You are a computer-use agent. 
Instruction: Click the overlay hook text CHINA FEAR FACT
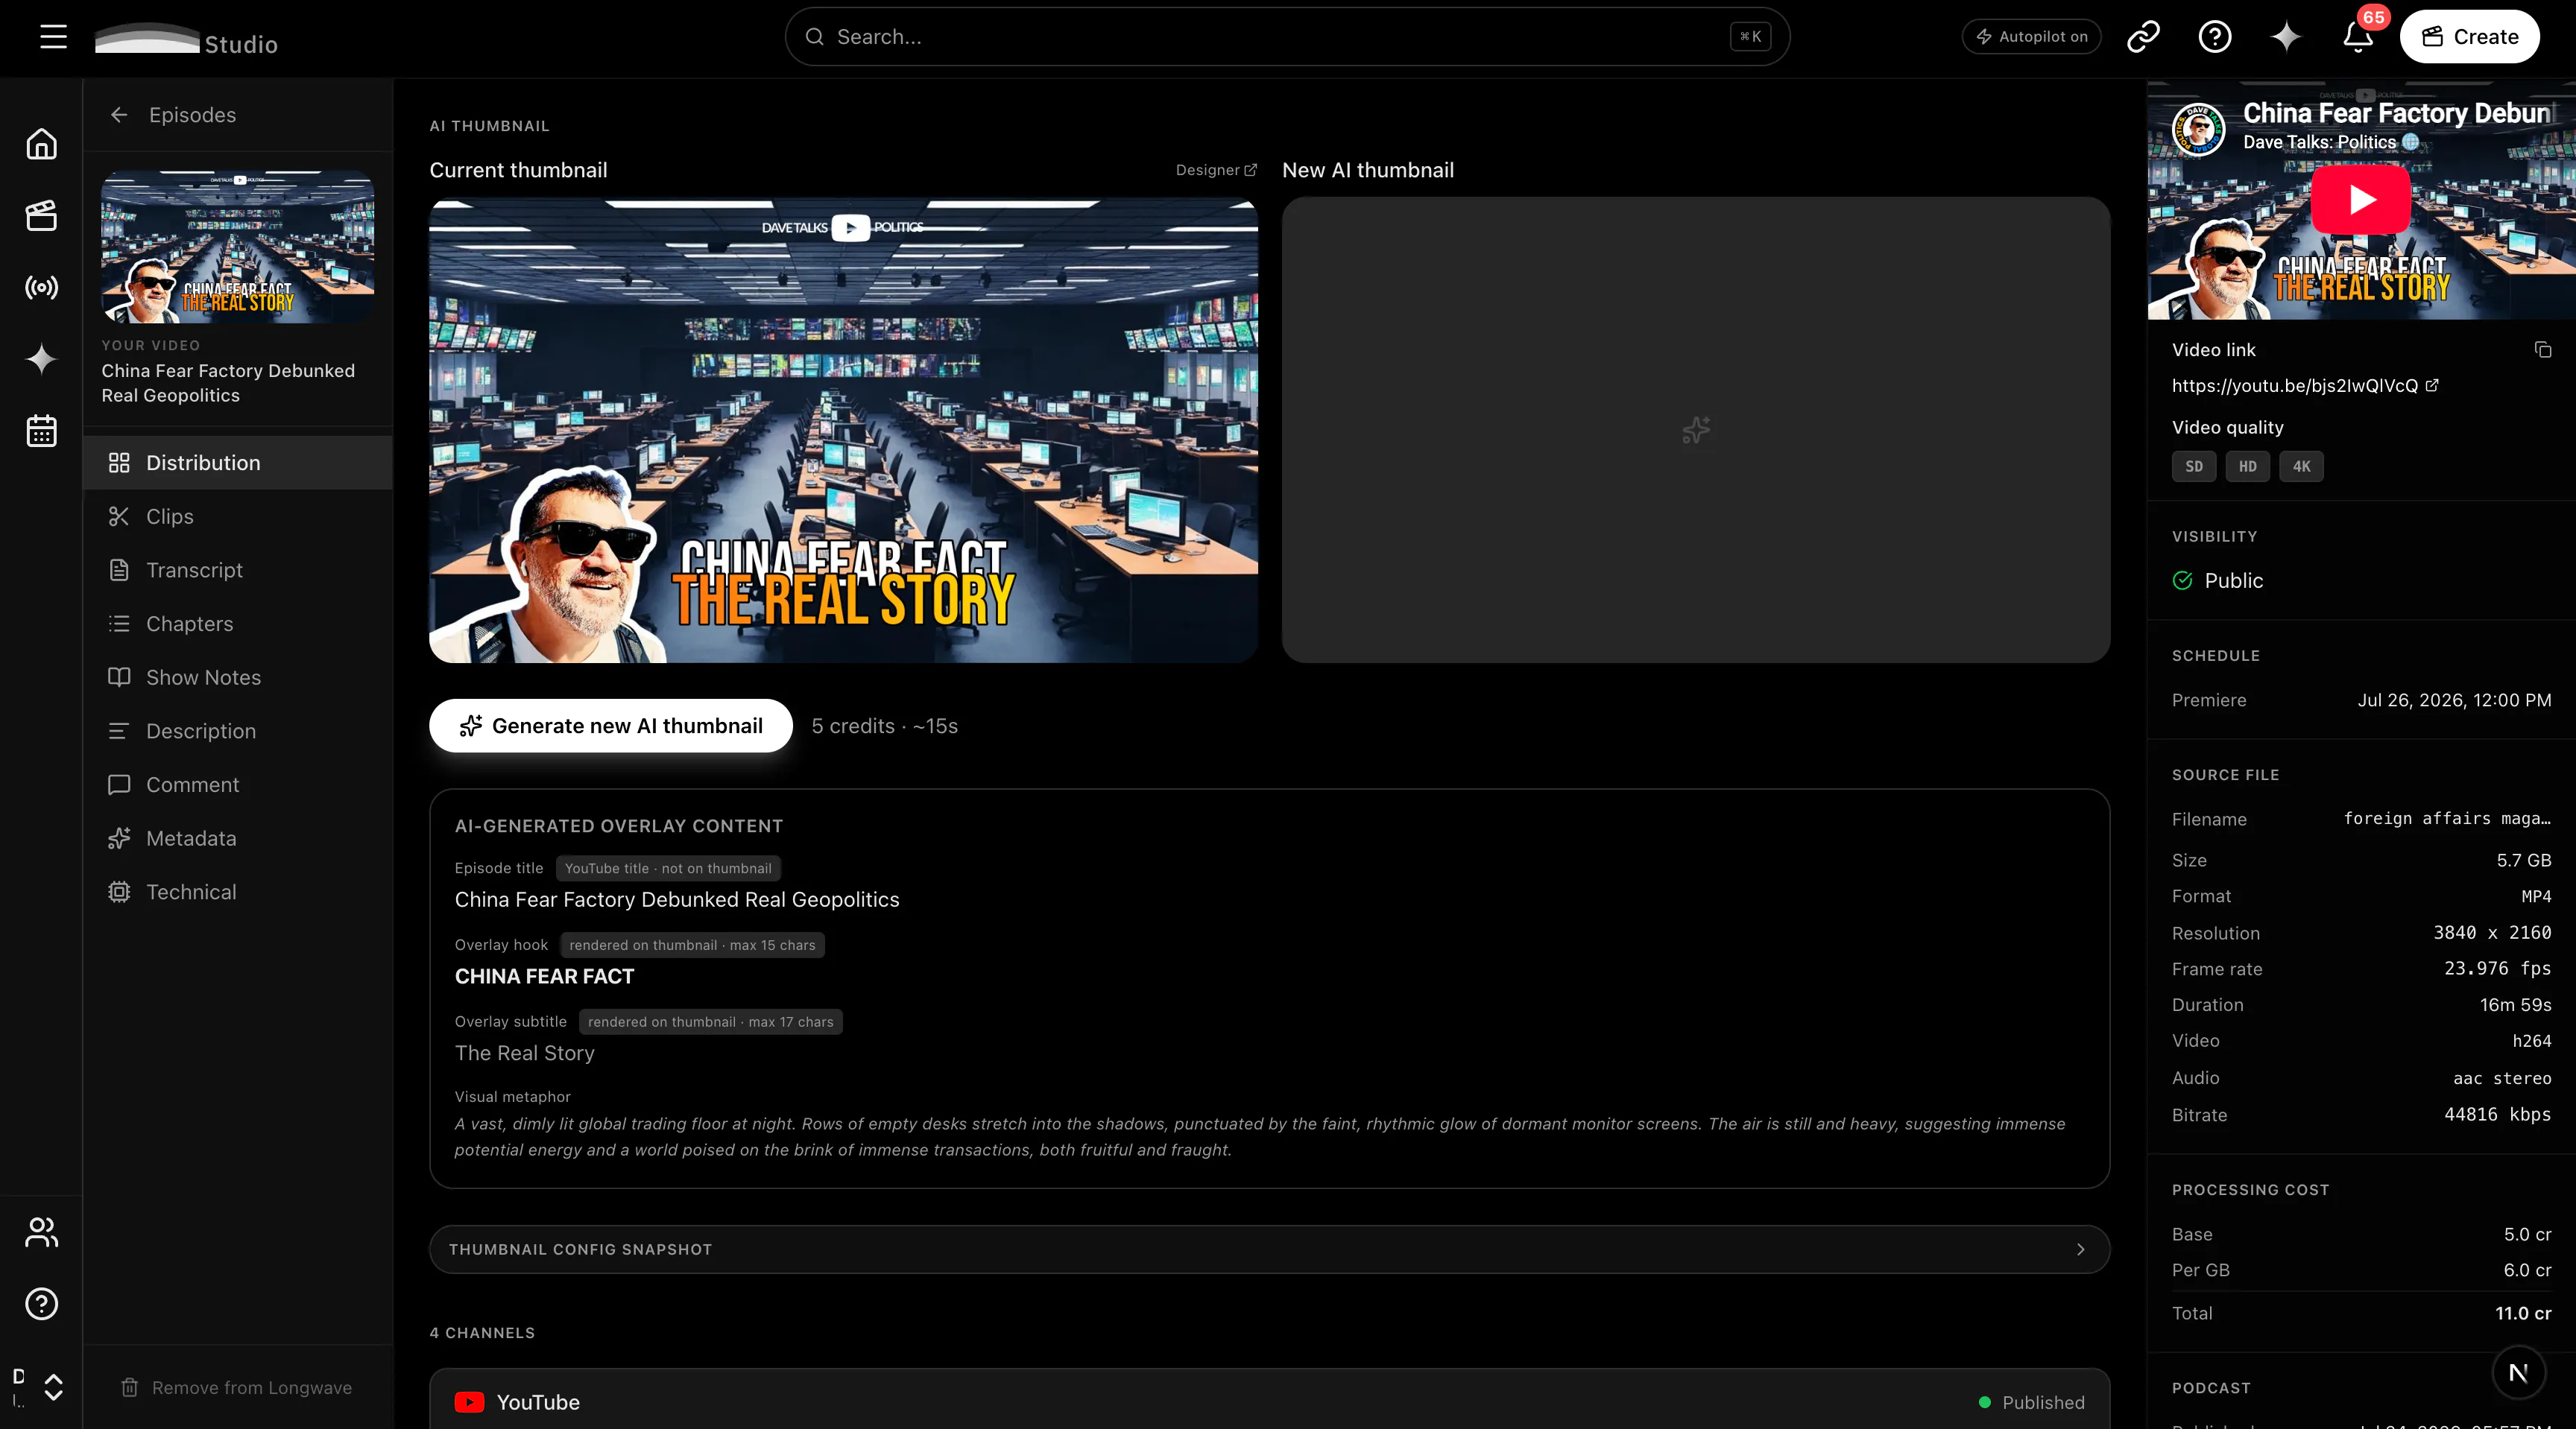pos(544,976)
